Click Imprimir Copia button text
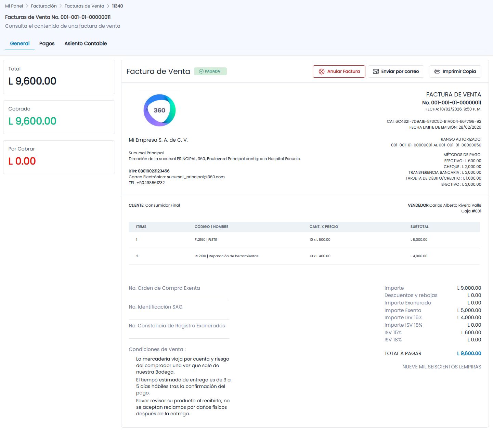The width and height of the screenshot is (493, 430). point(459,71)
